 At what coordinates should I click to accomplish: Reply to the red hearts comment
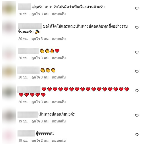click(59, 102)
